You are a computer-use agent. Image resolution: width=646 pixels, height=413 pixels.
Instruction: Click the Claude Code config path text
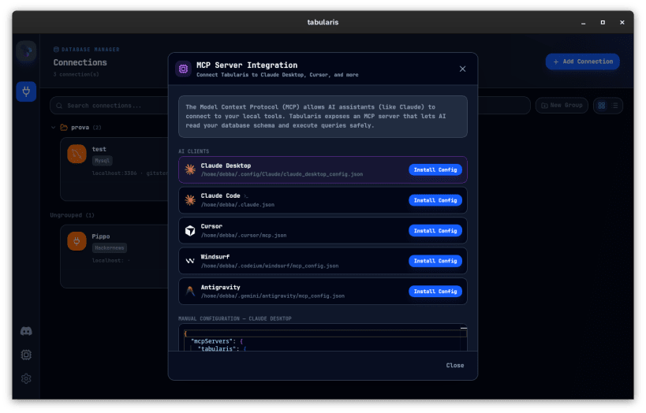(x=237, y=205)
